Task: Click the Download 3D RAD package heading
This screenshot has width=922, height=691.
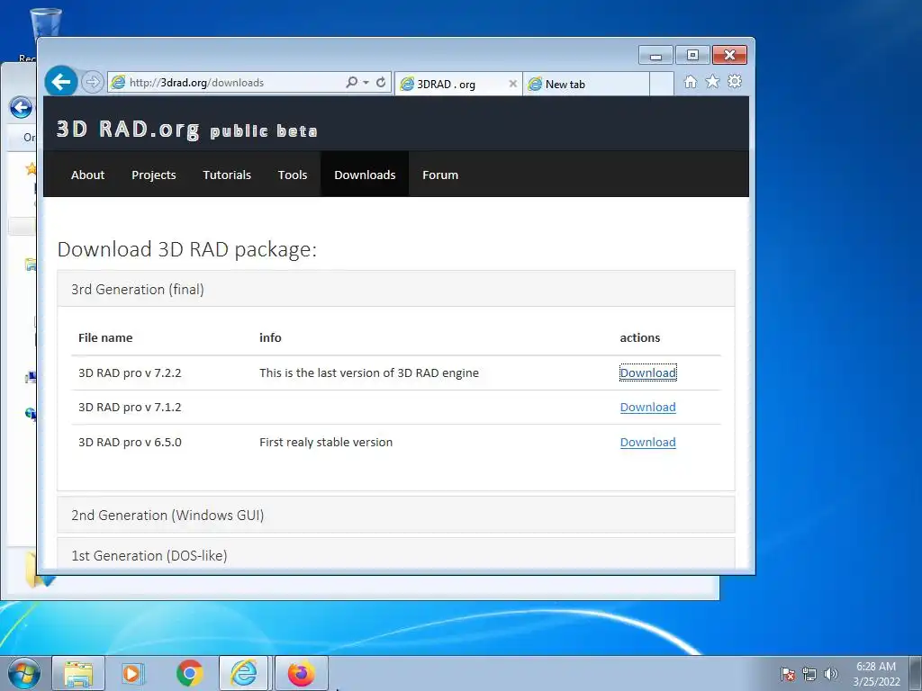Action: [187, 249]
